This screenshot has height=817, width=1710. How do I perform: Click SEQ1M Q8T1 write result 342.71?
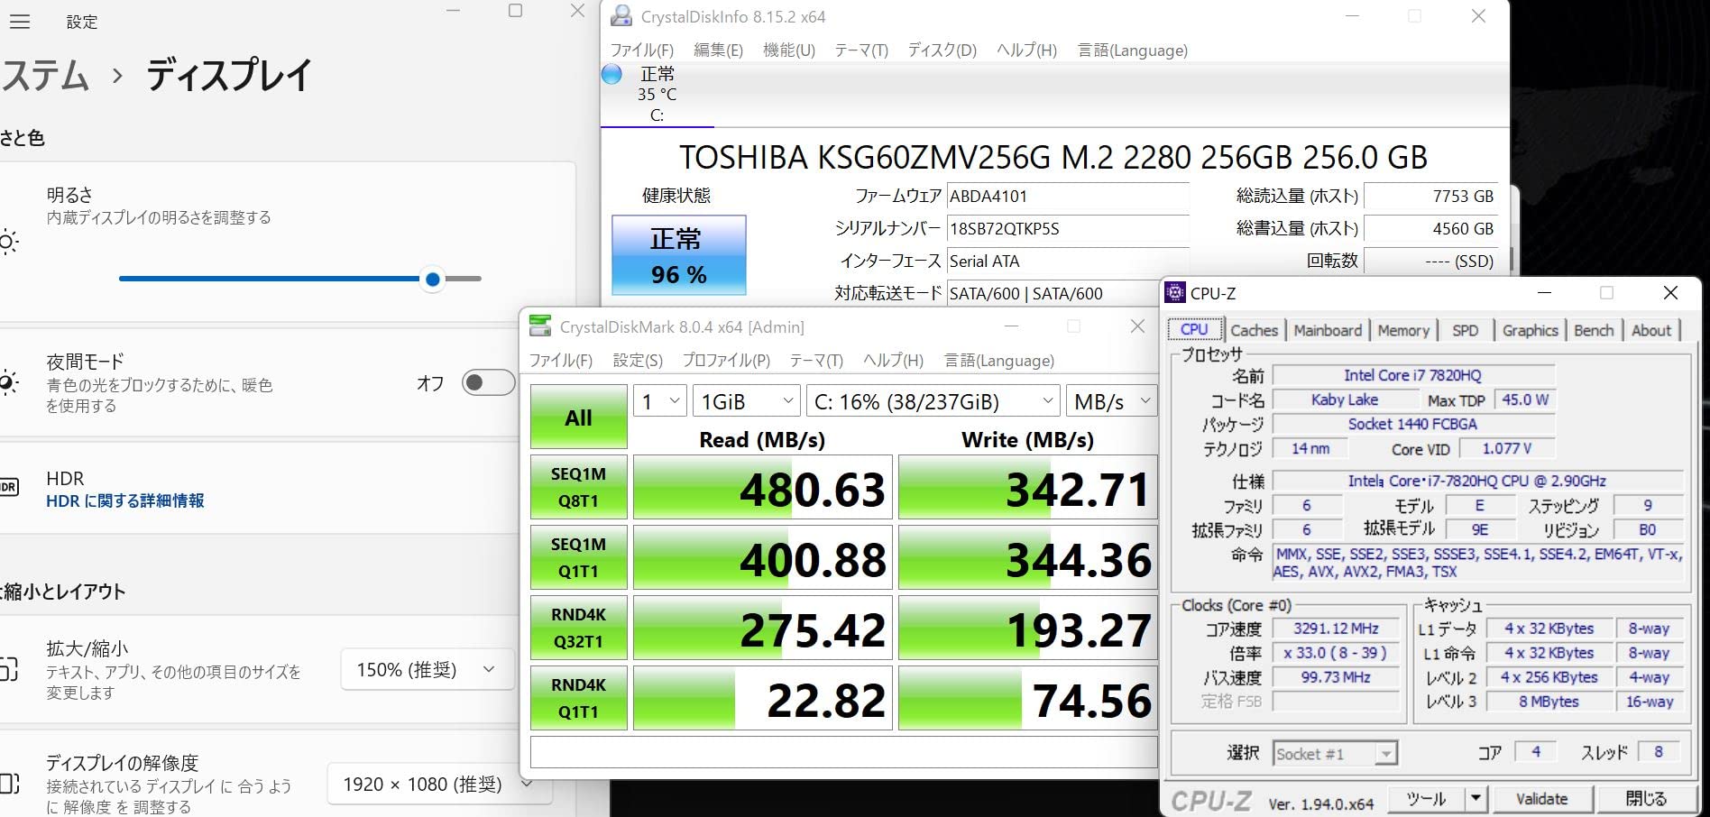coord(1028,487)
